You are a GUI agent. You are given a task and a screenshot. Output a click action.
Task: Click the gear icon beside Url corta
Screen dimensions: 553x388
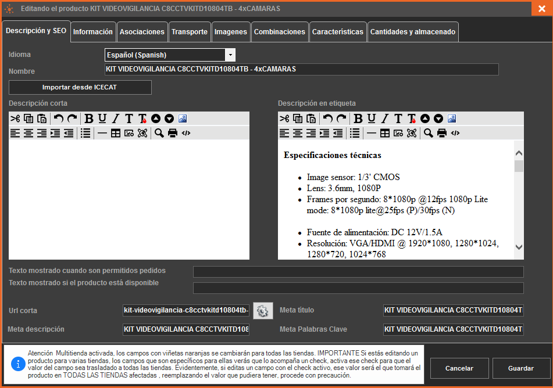(263, 311)
